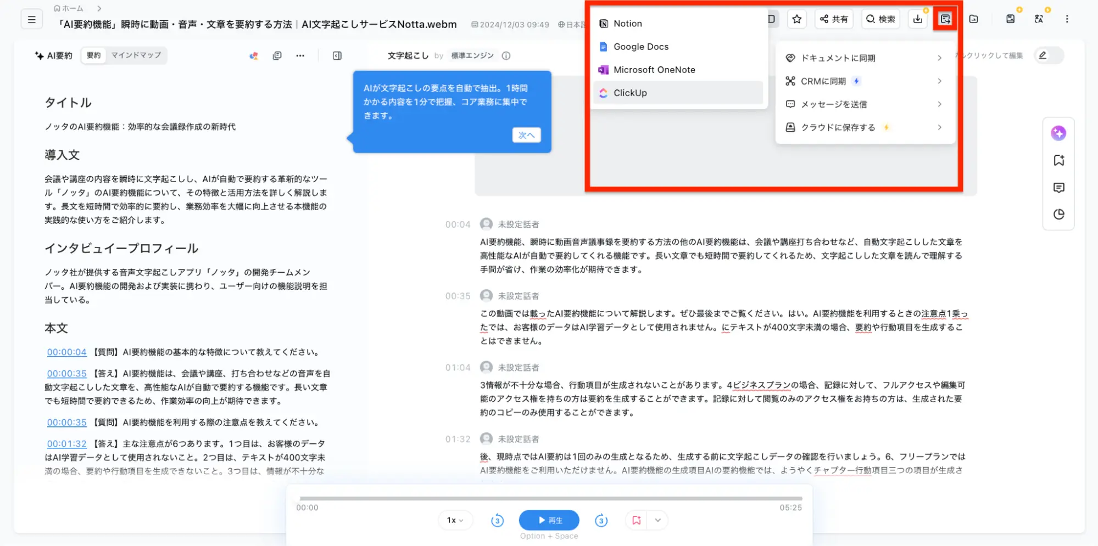Click the recording file title text
The height and width of the screenshot is (546, 1098).
258,24
